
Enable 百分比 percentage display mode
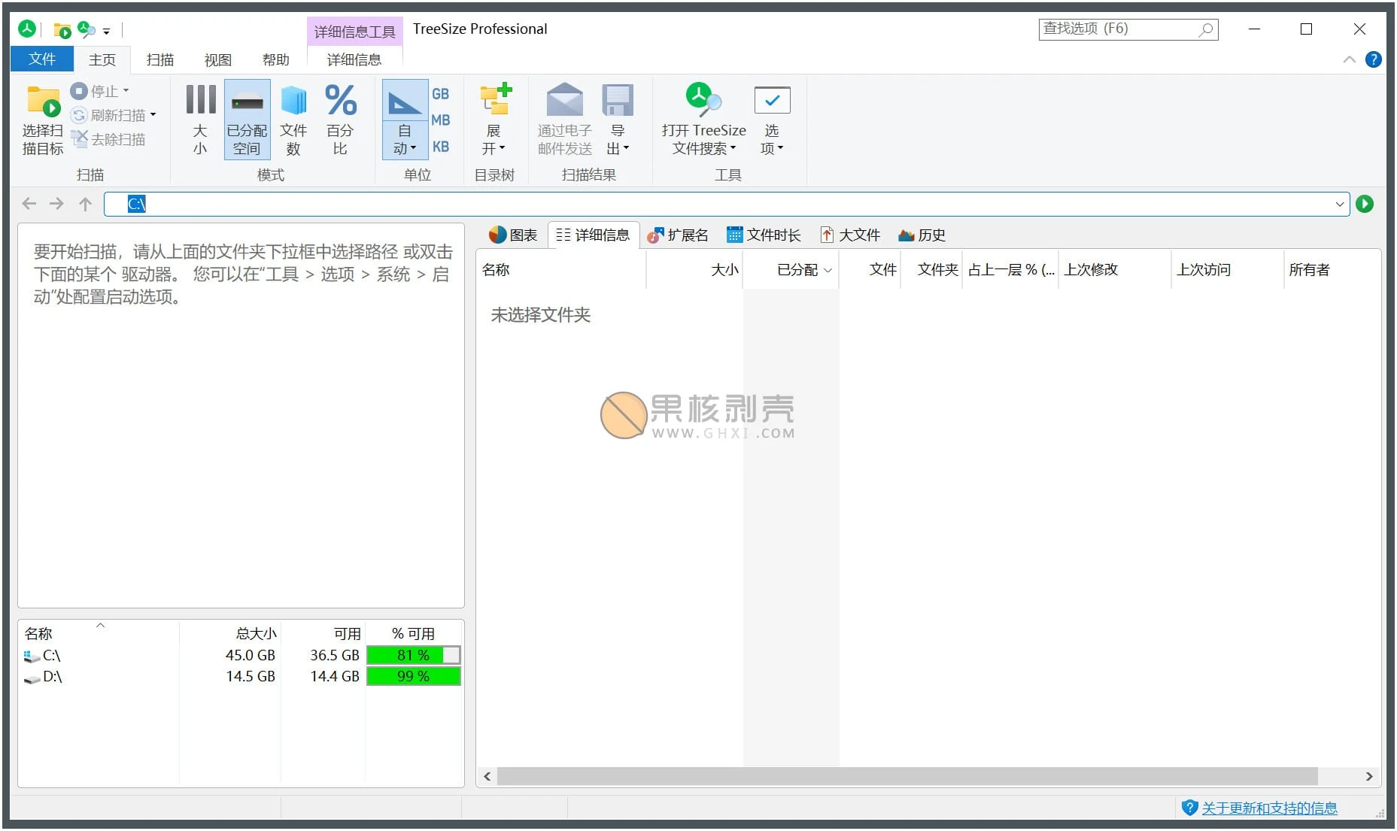click(x=340, y=119)
